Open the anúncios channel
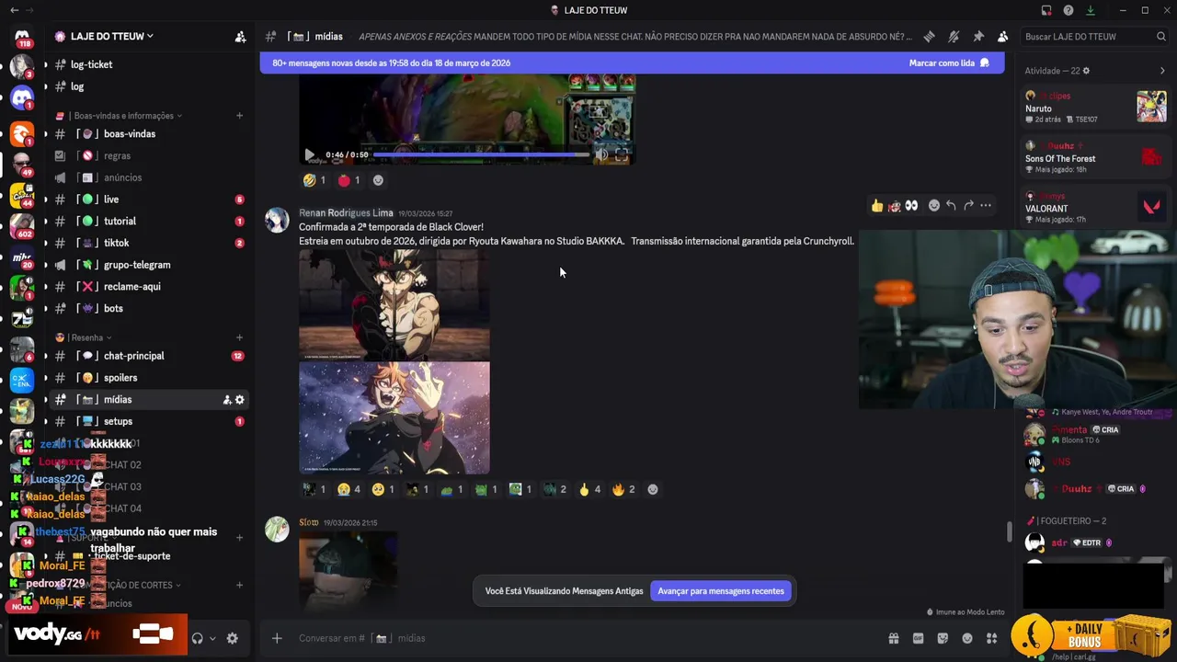The image size is (1177, 662). point(147,177)
